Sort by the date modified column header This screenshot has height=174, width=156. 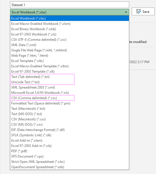tap(138, 42)
